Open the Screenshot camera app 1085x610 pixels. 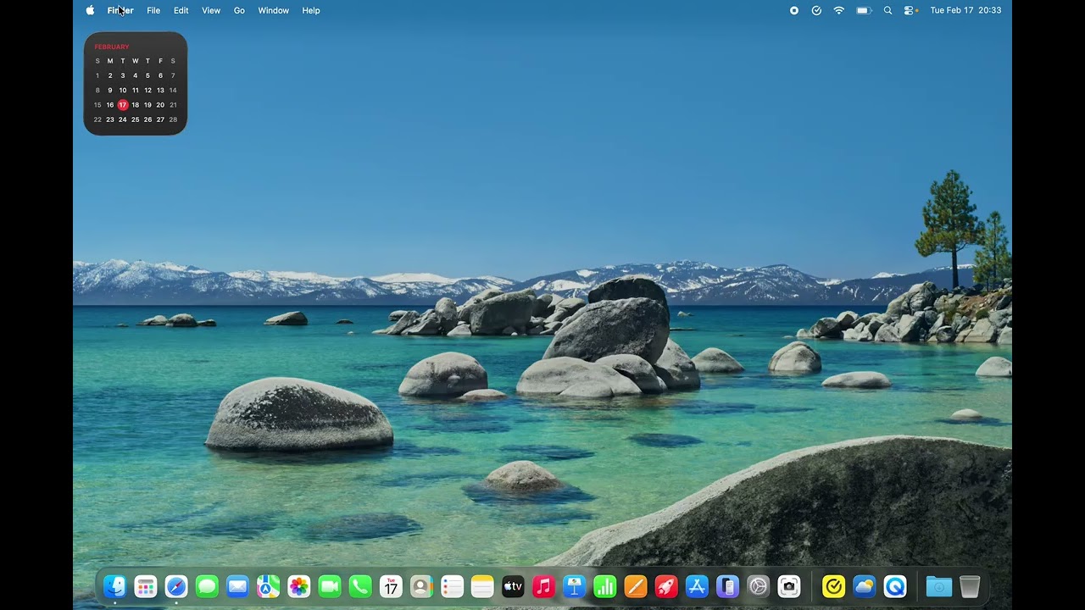click(x=789, y=586)
